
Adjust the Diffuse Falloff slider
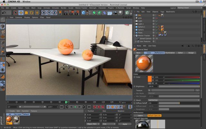click(179, 103)
